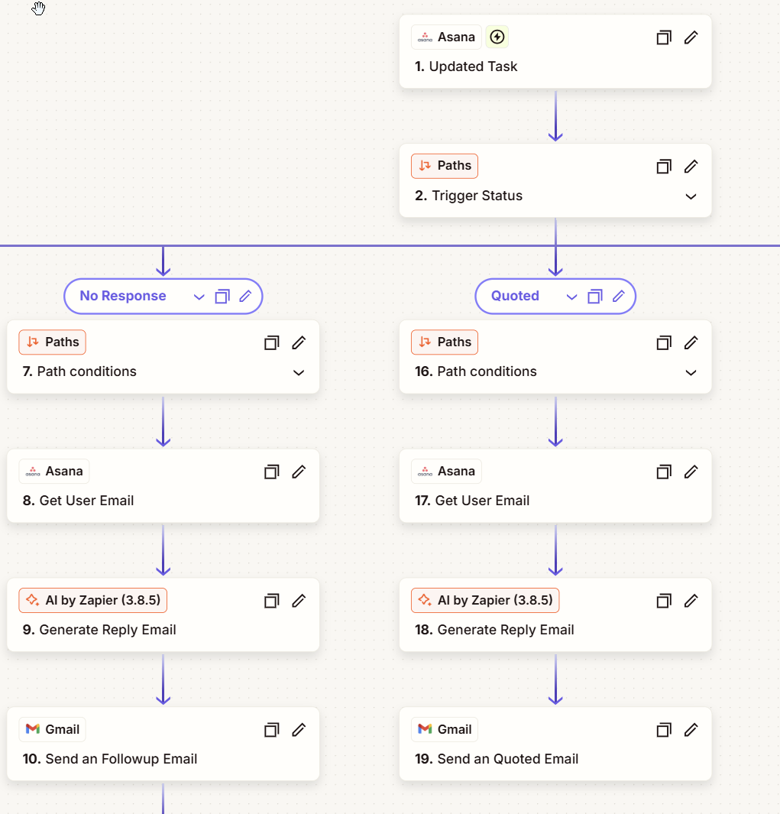Copy step 7 Path conditions
This screenshot has height=814, width=780.
[271, 342]
